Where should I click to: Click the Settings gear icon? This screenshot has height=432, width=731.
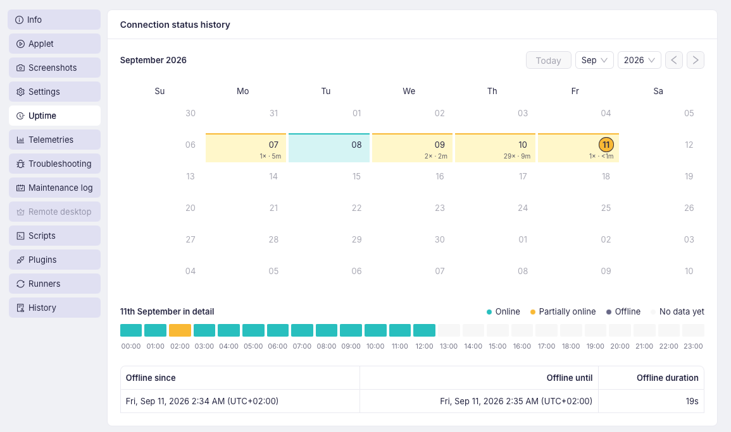20,92
